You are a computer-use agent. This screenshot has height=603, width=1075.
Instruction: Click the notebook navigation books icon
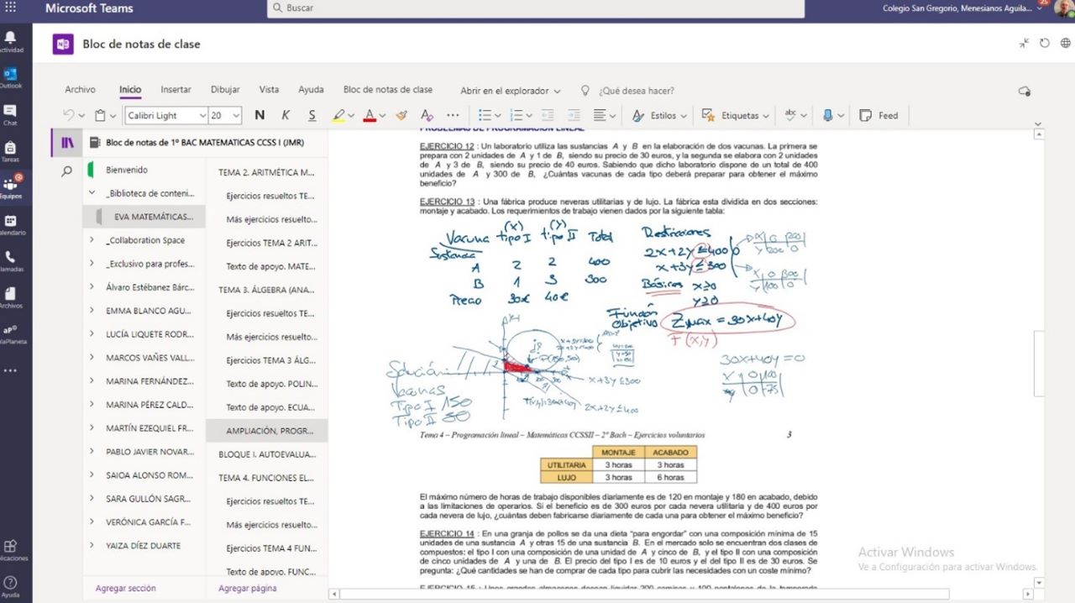pos(67,143)
